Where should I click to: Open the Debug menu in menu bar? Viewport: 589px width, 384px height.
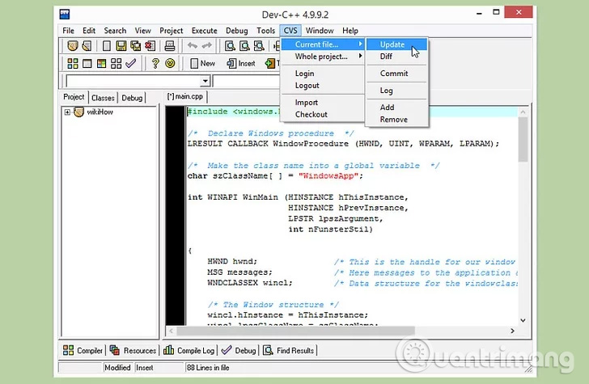click(236, 31)
